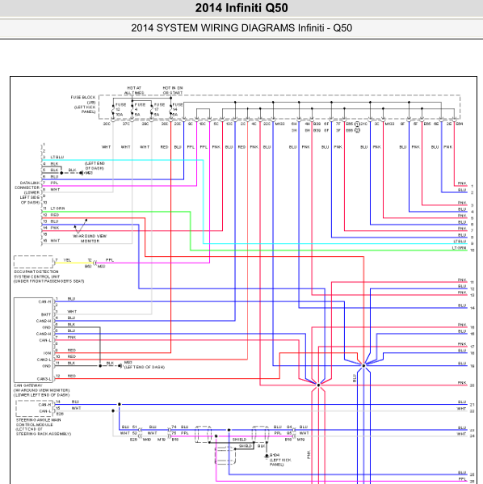Click the circled 2 marker beside E65

click(x=357, y=130)
